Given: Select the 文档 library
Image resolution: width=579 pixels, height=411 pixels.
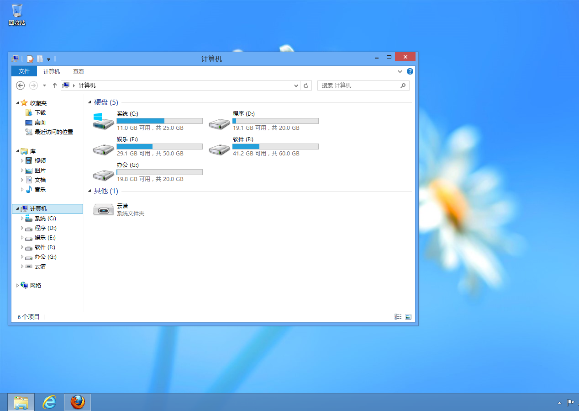Looking at the screenshot, I should coord(40,180).
